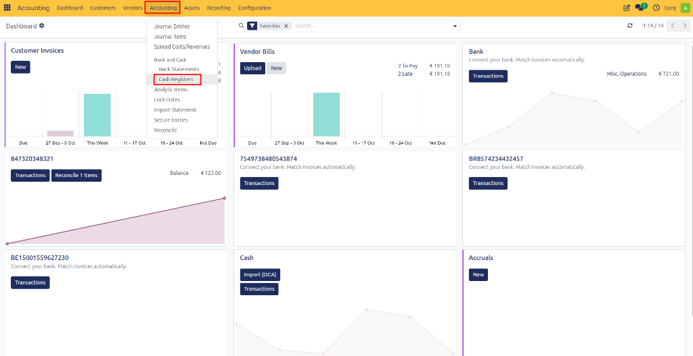Click the filter funnel icon

point(252,26)
